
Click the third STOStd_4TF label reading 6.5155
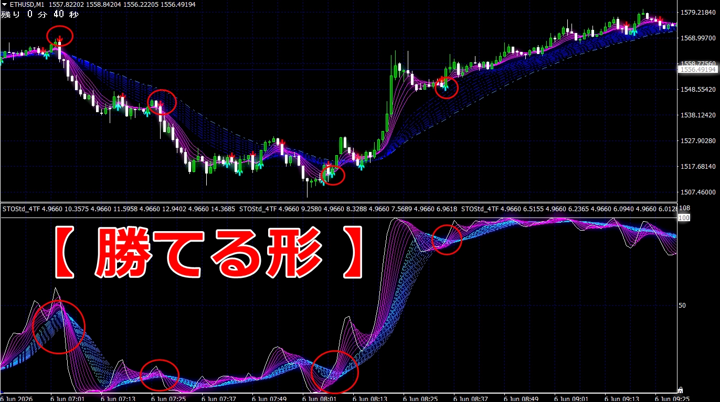pyautogui.click(x=534, y=209)
